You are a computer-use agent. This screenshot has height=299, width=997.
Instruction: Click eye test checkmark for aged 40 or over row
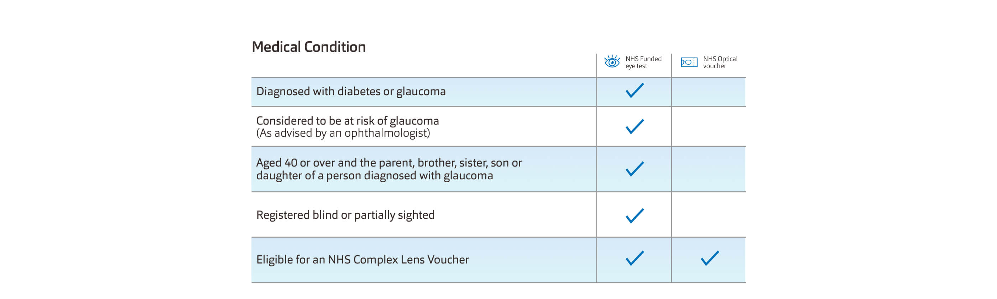pos(635,169)
